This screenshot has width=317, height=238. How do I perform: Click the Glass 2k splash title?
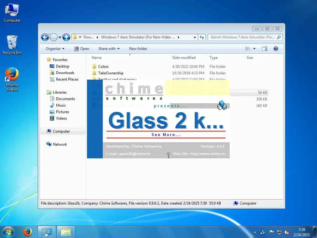(166, 121)
